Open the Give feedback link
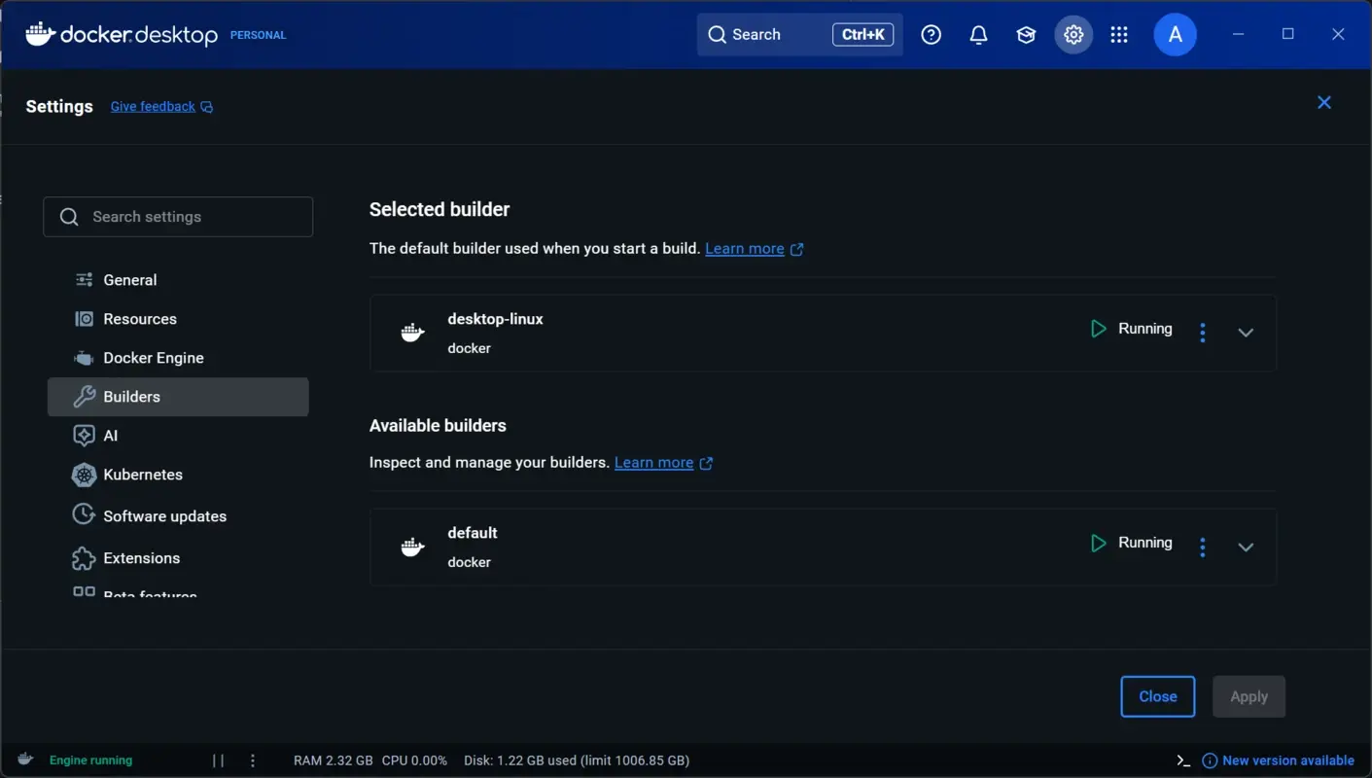Screen dimensions: 1372x778 [152, 106]
